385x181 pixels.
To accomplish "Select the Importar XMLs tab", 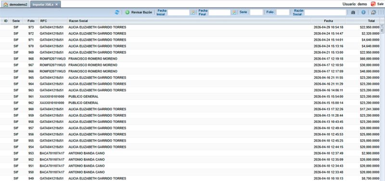I will (x=43, y=4).
